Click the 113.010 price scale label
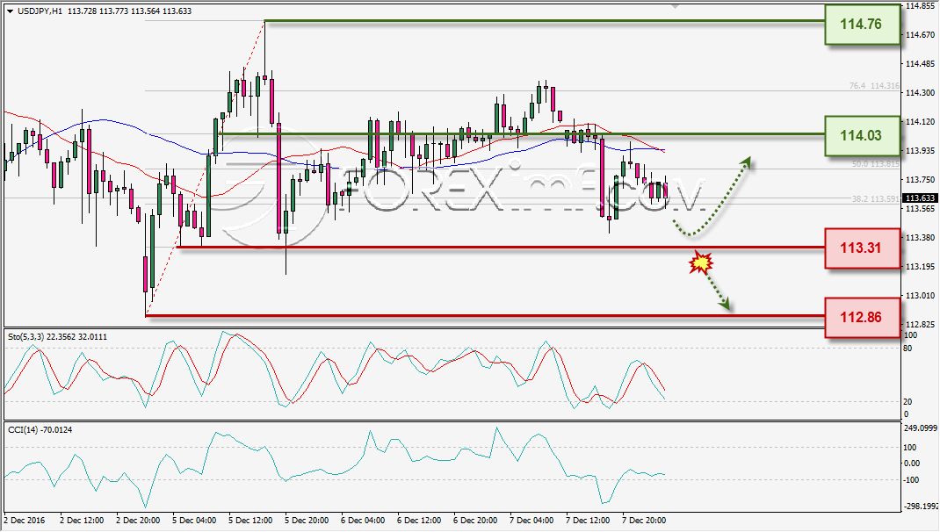This screenshot has width=940, height=532. 920,295
